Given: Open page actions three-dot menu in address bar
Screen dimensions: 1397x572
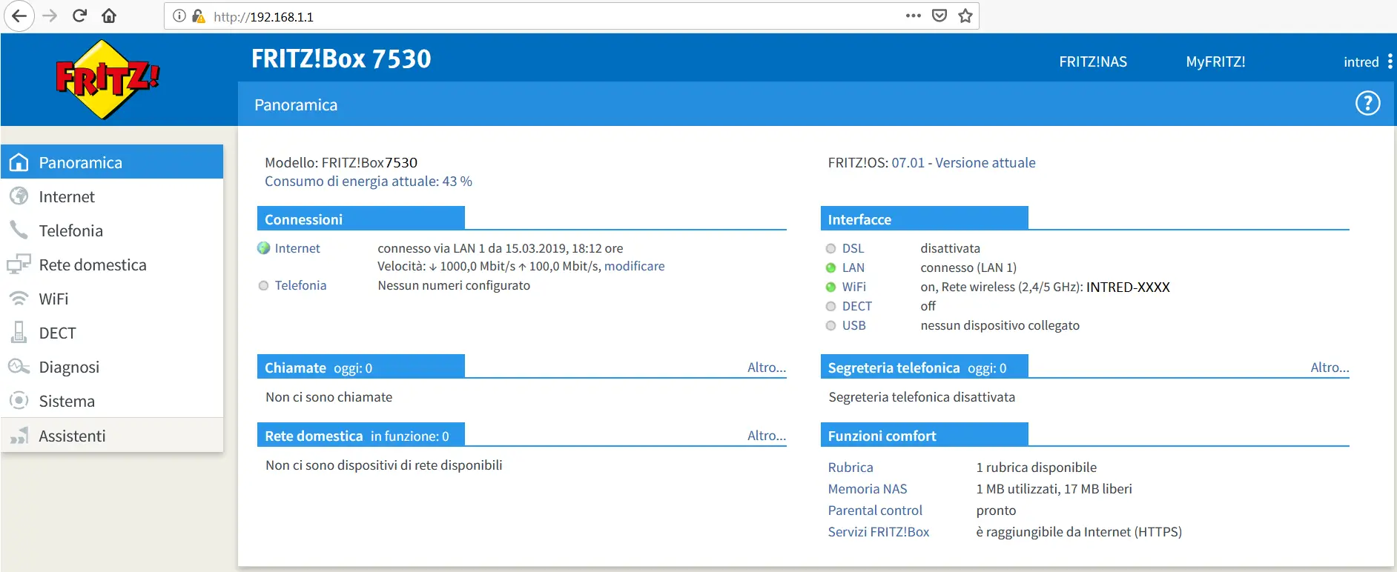Looking at the screenshot, I should 914,16.
